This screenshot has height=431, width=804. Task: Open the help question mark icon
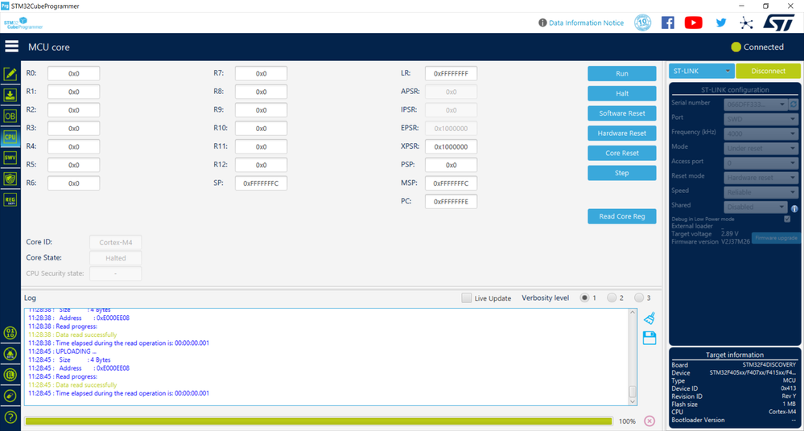point(10,417)
